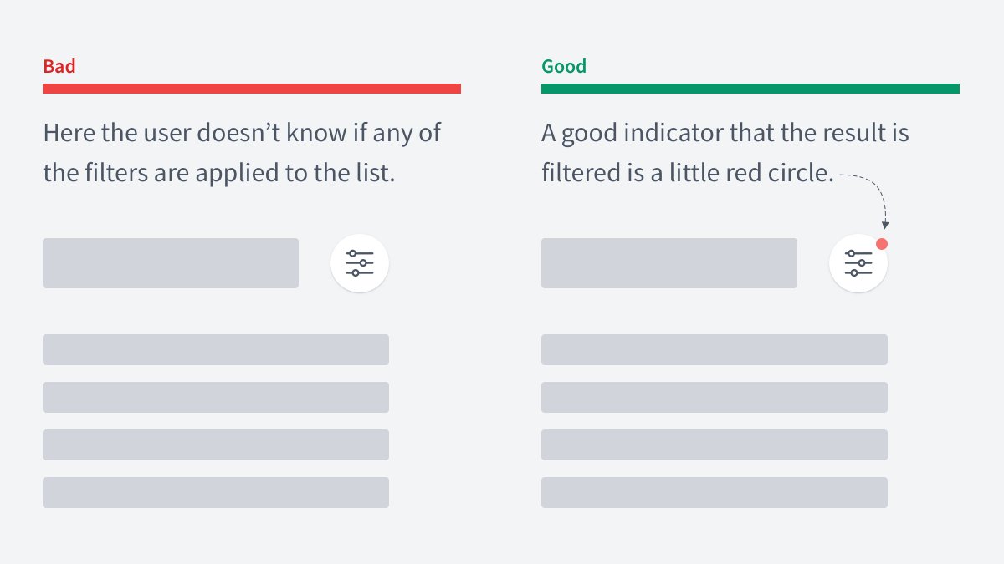
Task: Click the filter icon in the Bad example
Action: [360, 263]
